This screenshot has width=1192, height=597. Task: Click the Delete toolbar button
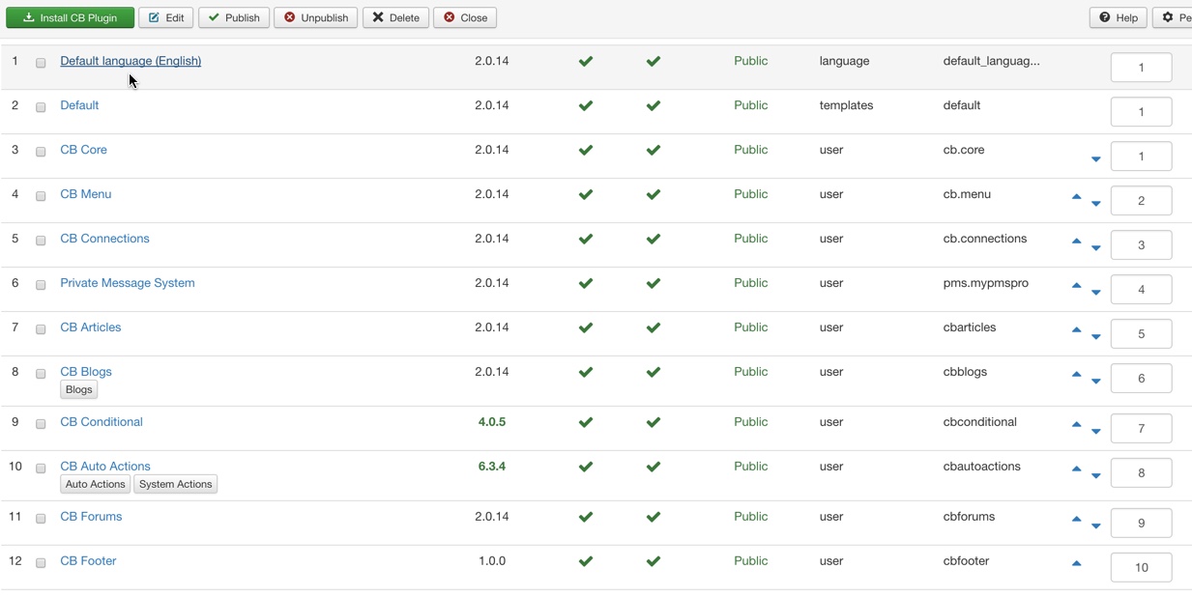(x=395, y=17)
